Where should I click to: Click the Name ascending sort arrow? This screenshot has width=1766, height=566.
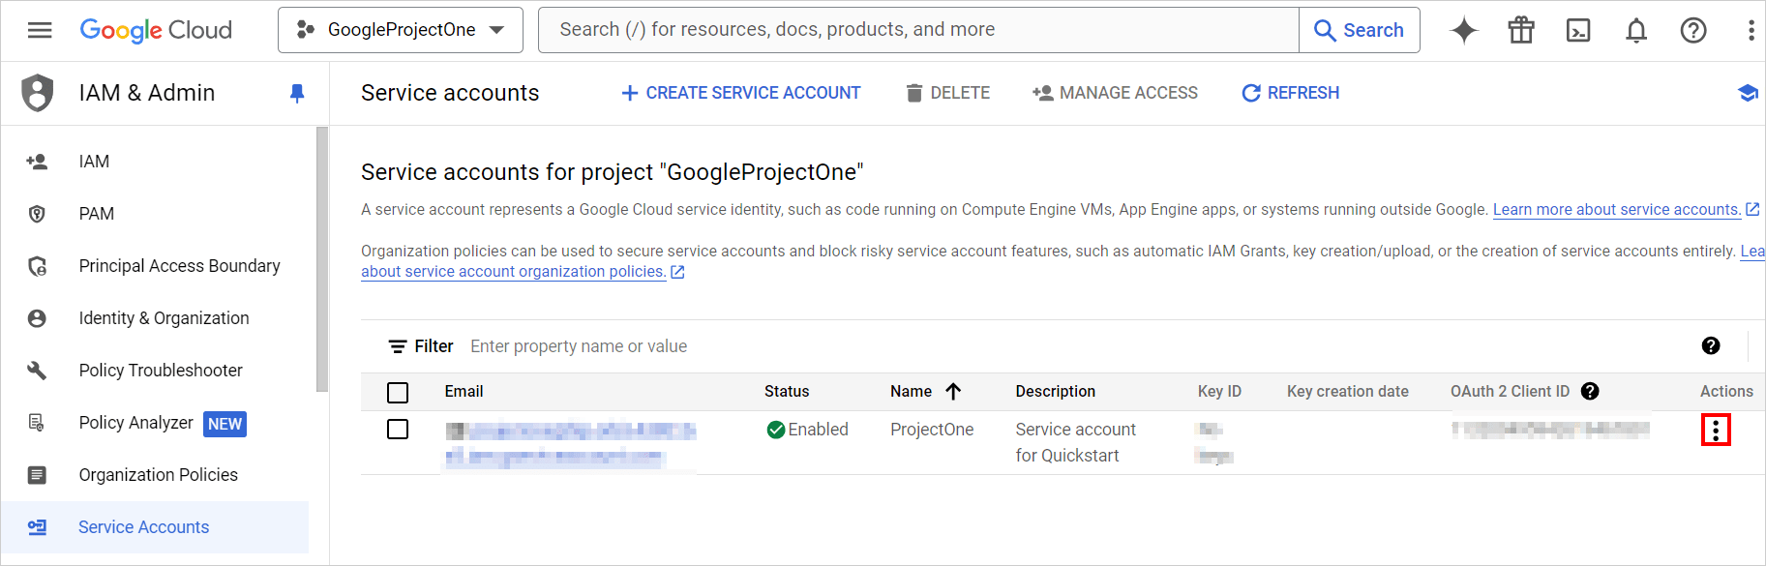(953, 392)
